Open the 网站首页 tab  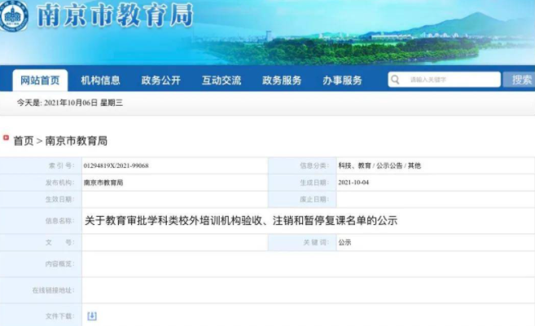pyautogui.click(x=40, y=80)
